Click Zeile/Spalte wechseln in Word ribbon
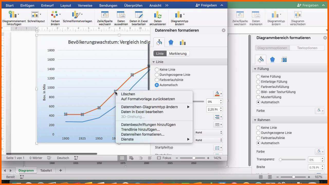 coord(105,18)
